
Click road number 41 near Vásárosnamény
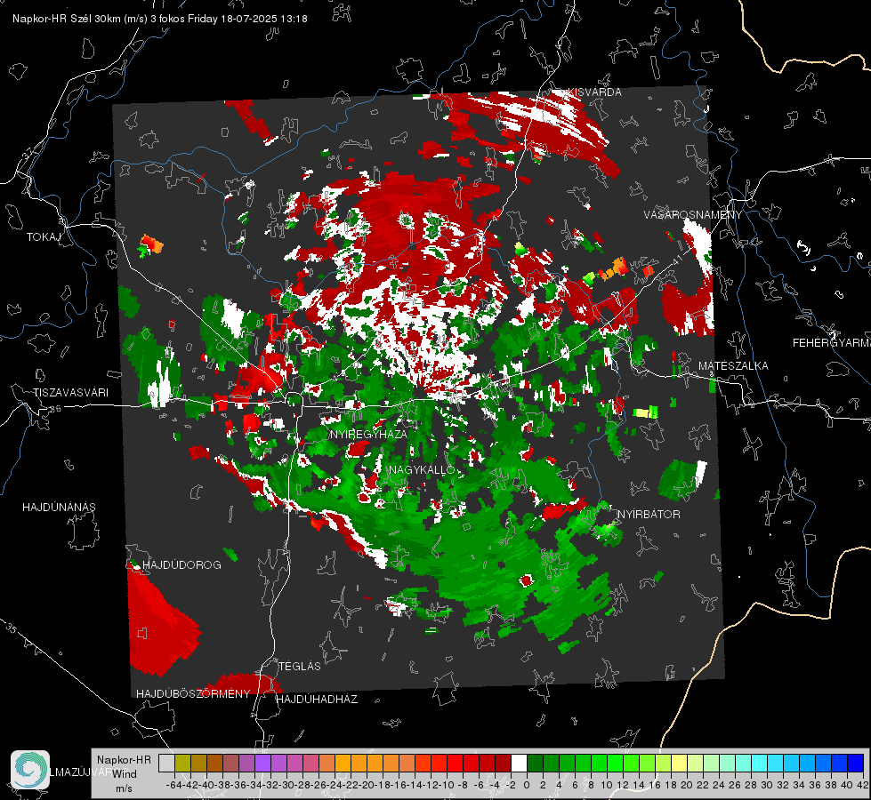coord(676,260)
